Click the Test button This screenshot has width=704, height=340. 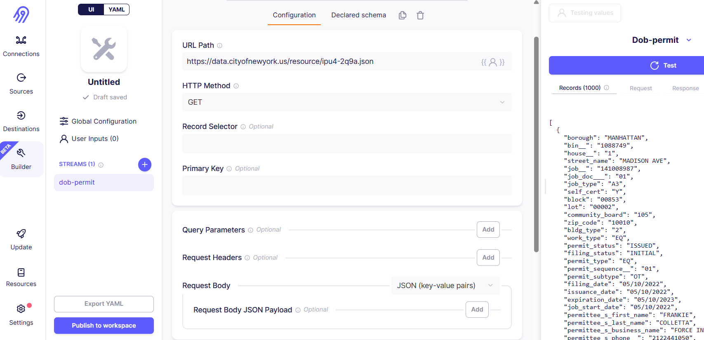[626, 66]
